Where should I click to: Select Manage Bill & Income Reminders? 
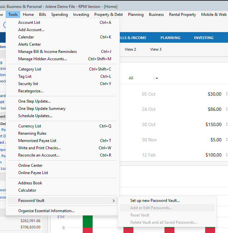(x=63, y=52)
